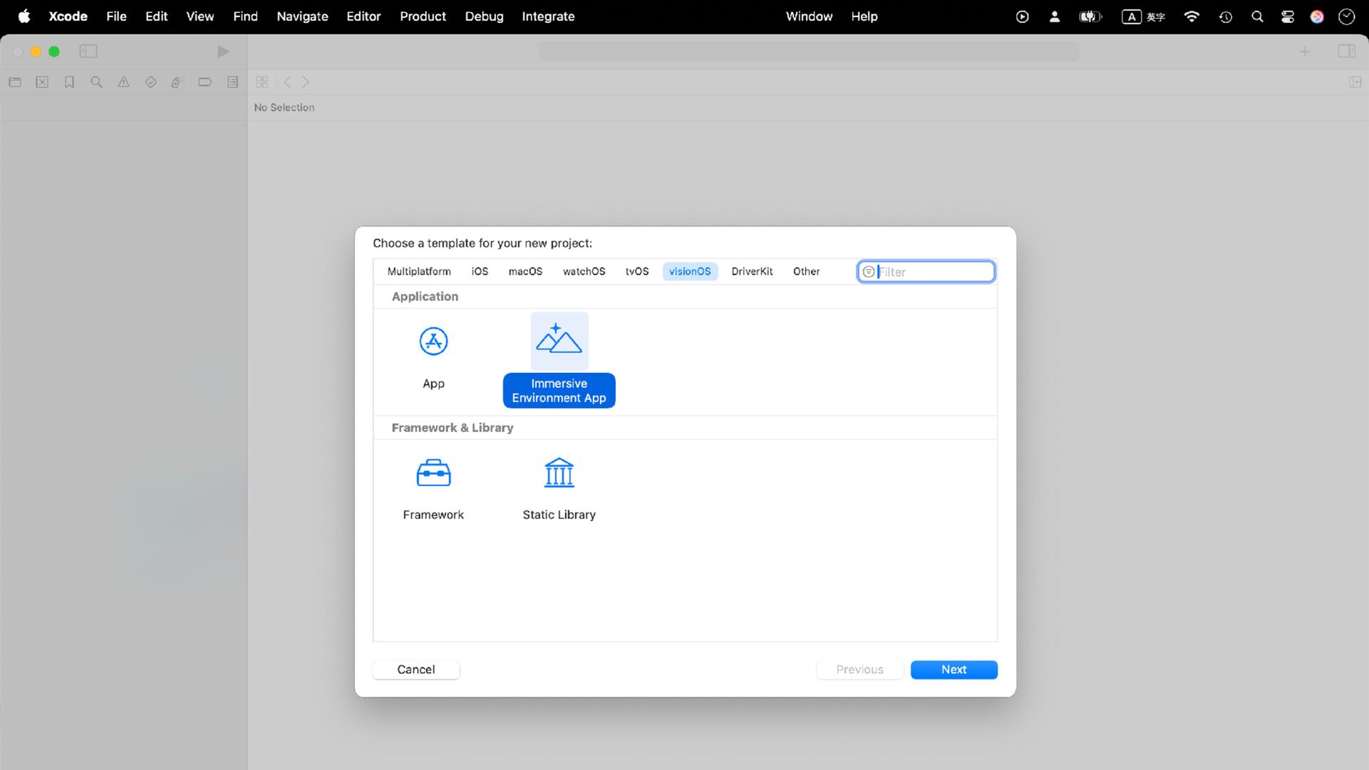The height and width of the screenshot is (770, 1369).
Task: Click the Cancel button
Action: [416, 669]
